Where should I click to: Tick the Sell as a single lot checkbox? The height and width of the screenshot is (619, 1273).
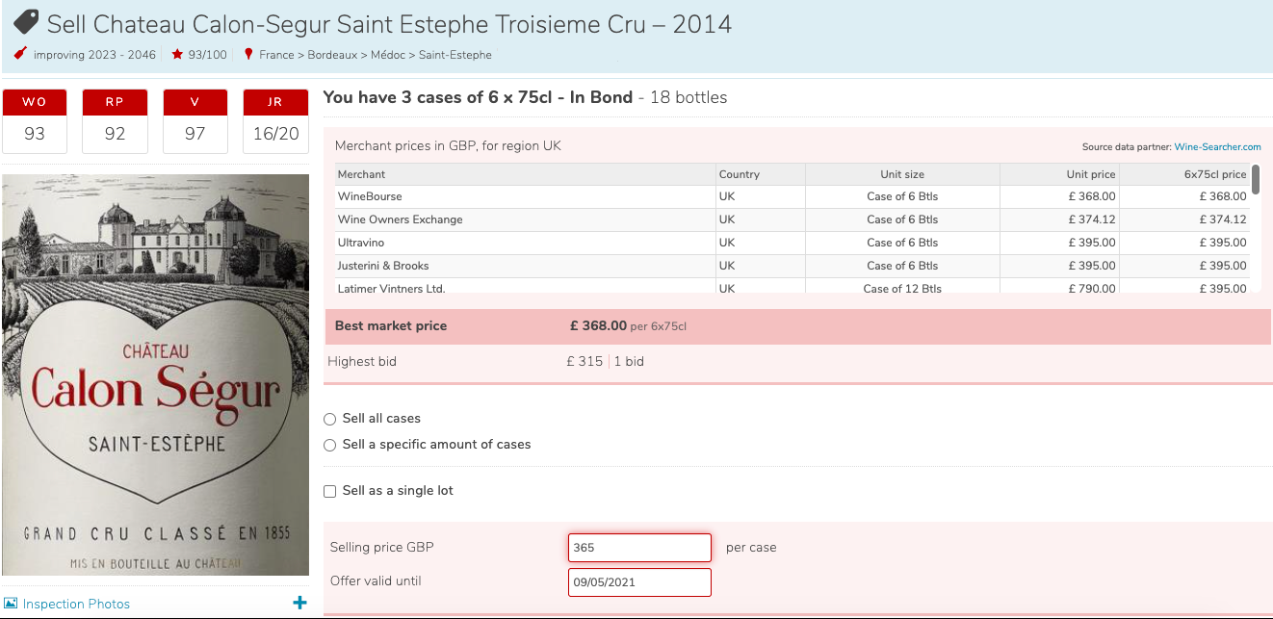pos(330,491)
